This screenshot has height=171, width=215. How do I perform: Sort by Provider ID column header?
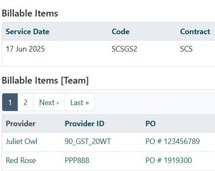pyautogui.click(x=84, y=124)
